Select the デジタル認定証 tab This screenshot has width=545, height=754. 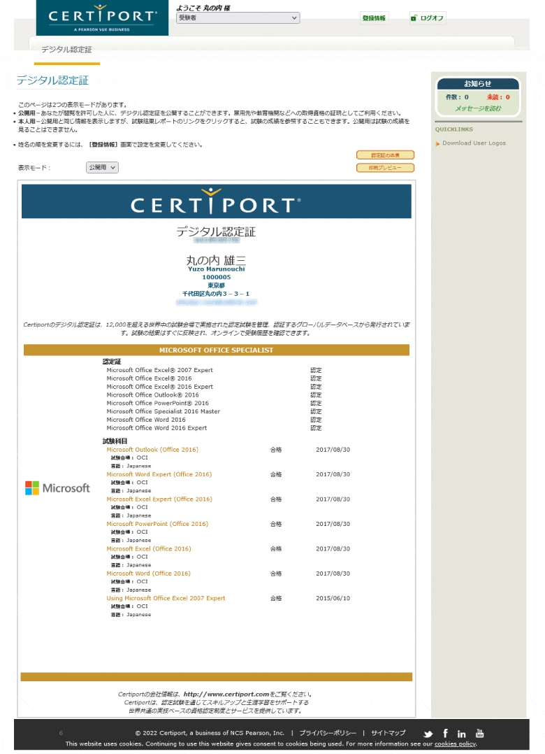pos(66,50)
